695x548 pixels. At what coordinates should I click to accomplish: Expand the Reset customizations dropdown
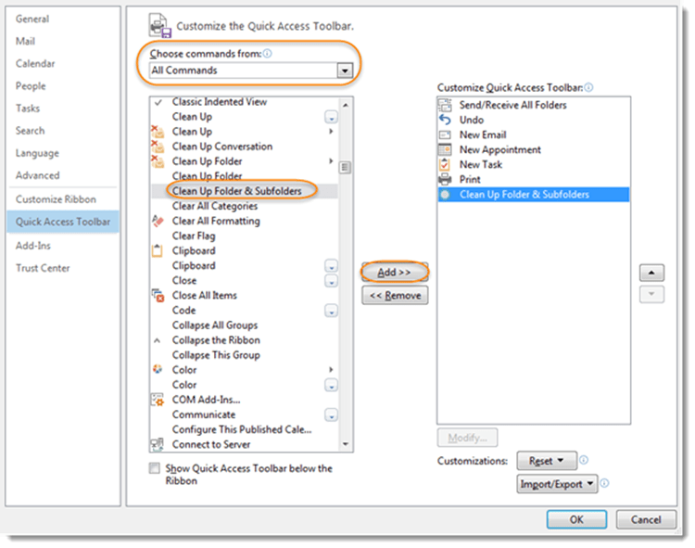tap(548, 461)
